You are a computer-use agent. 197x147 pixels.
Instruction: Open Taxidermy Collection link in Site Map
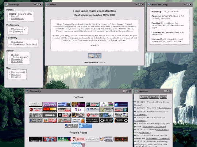(x=25, y=44)
